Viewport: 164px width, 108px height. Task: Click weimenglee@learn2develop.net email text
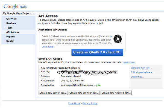pos(77,85)
